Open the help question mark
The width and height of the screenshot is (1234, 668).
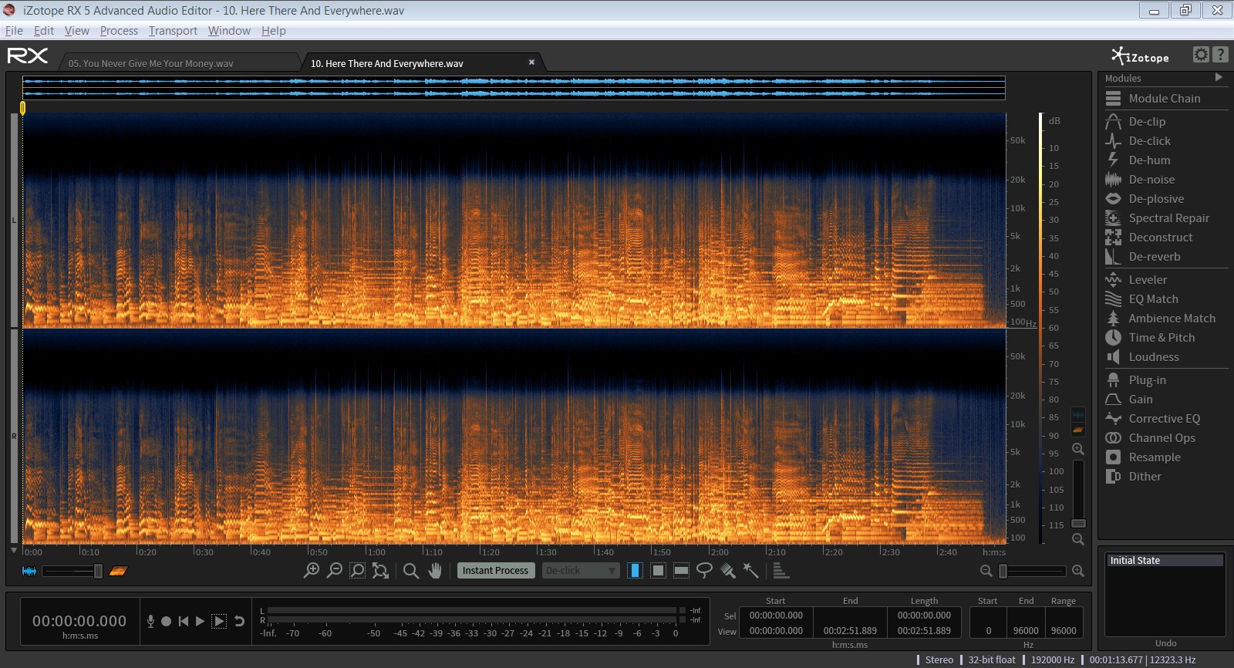[1220, 54]
